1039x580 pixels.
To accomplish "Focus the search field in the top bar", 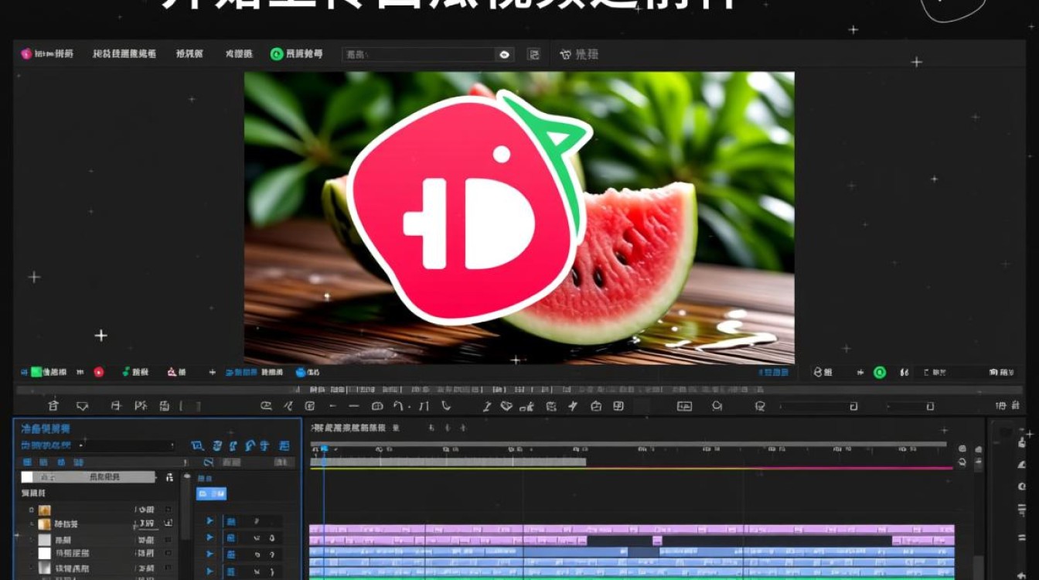I will (x=428, y=54).
